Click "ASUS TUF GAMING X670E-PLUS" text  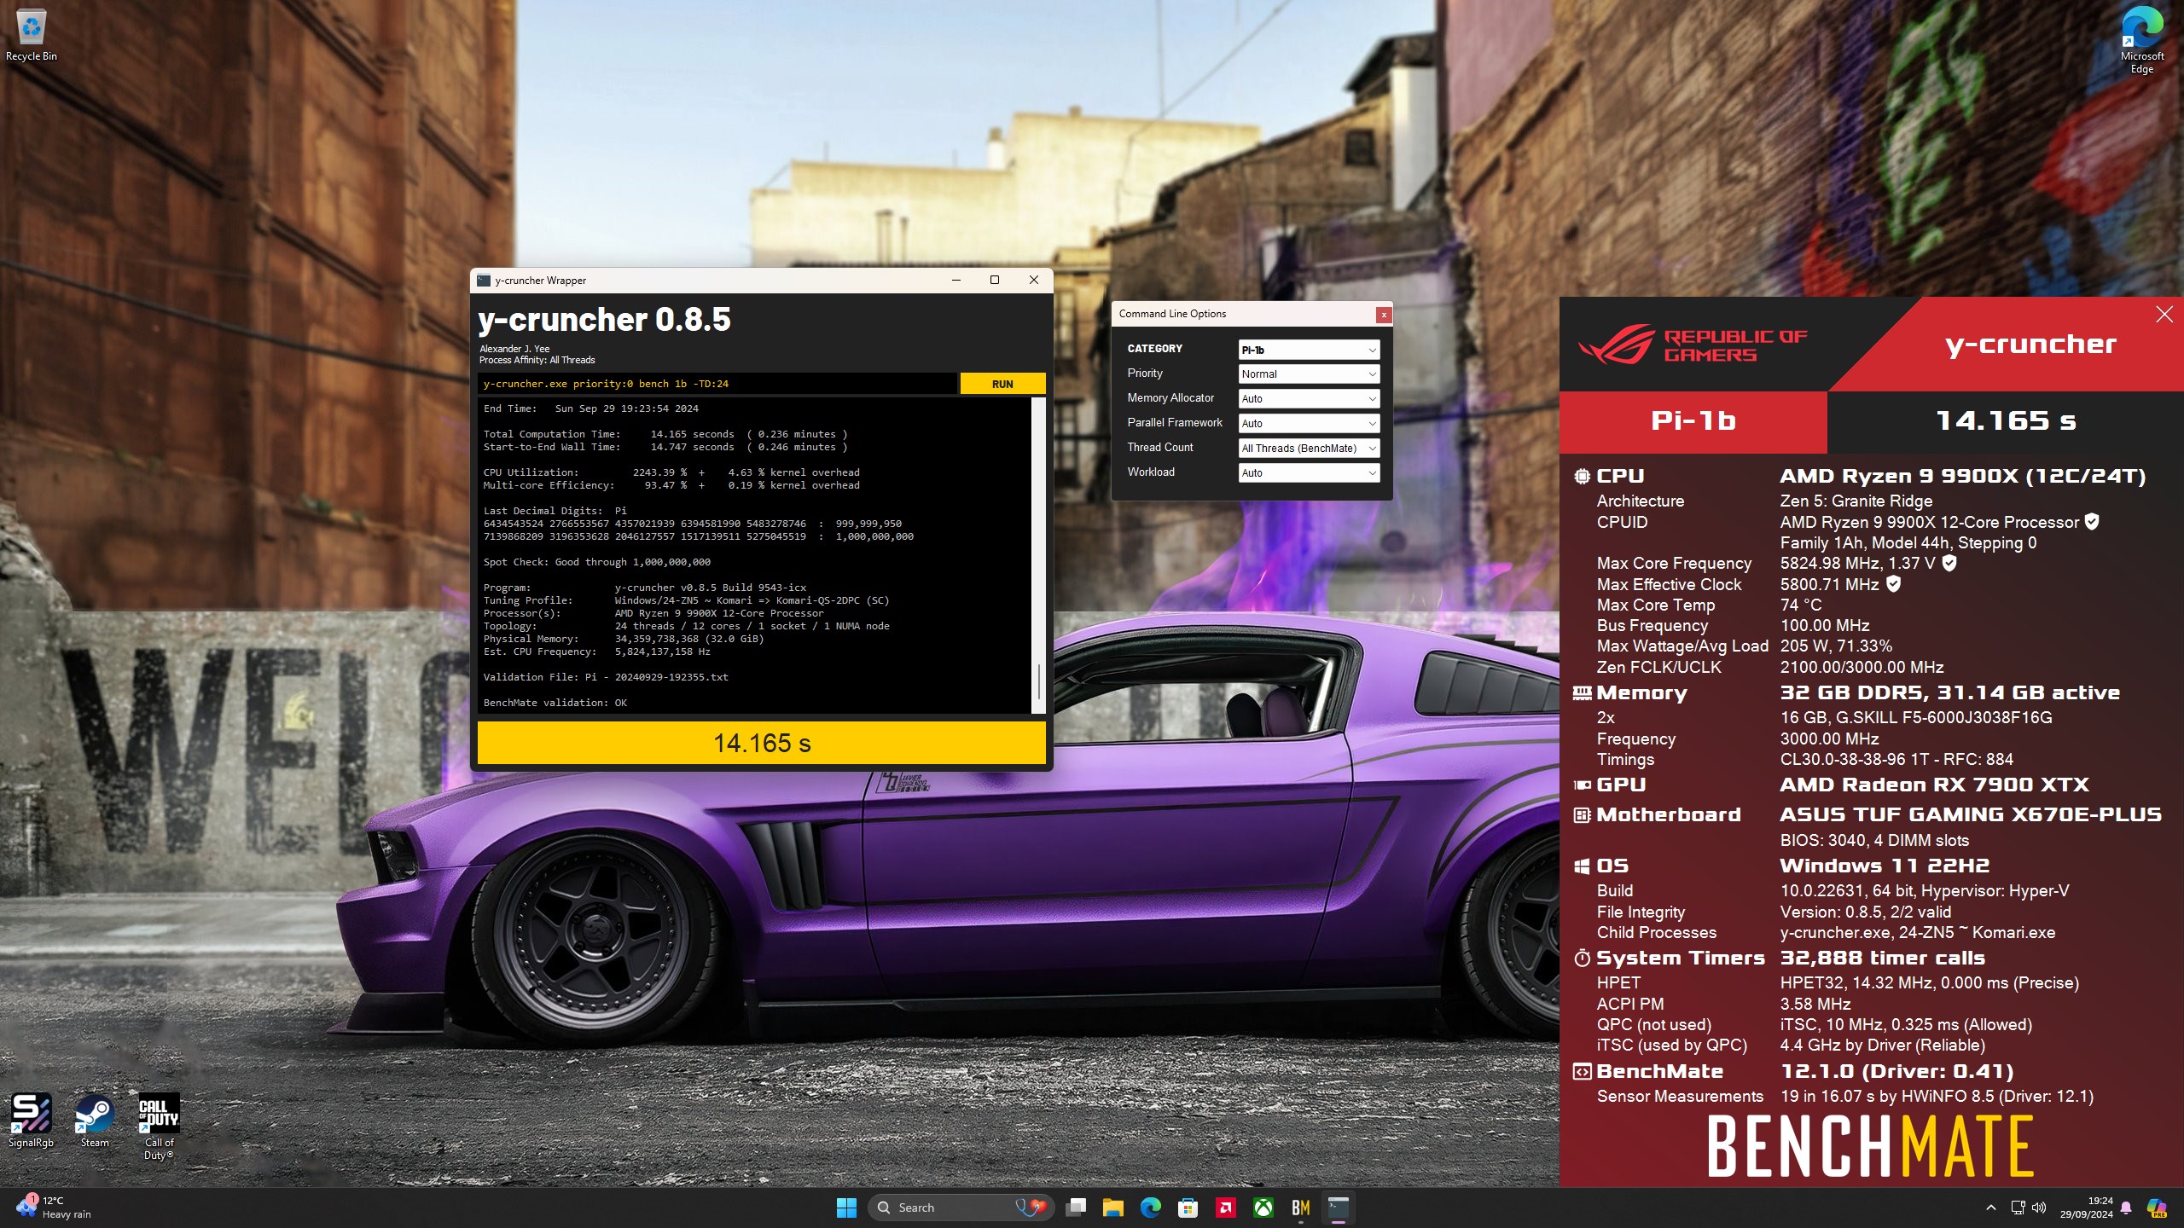point(1971,815)
